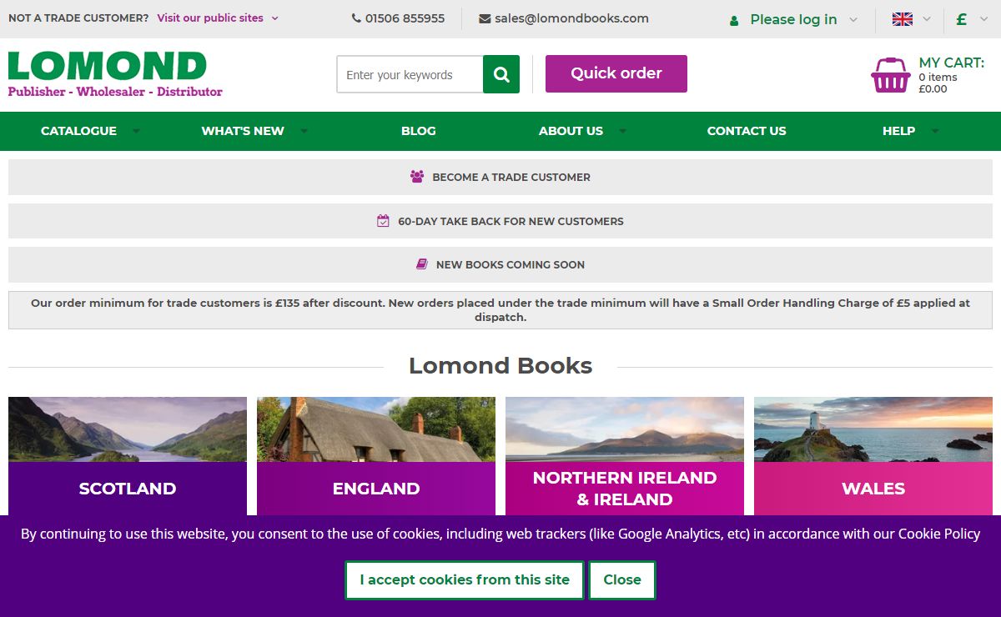
Task: Expand the Catalogue menu arrow
Action: 136,131
